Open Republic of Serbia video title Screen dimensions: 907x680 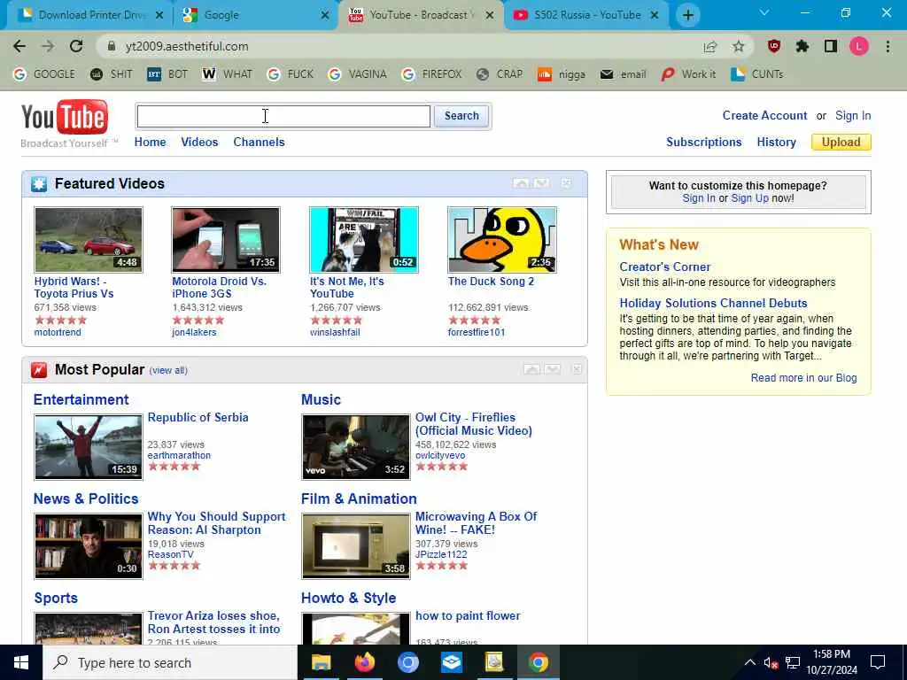[198, 418]
